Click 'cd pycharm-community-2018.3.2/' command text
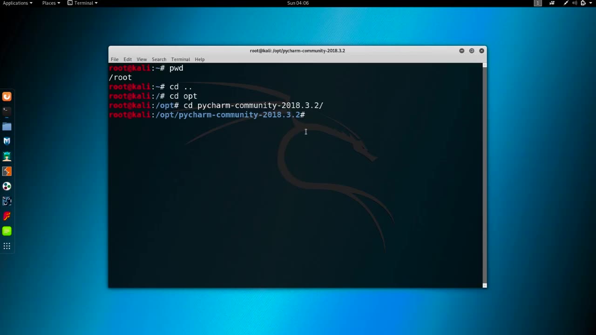 click(253, 106)
